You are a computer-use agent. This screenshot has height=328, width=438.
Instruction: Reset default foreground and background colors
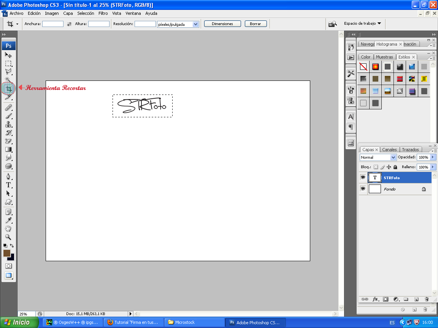click(x=5, y=246)
